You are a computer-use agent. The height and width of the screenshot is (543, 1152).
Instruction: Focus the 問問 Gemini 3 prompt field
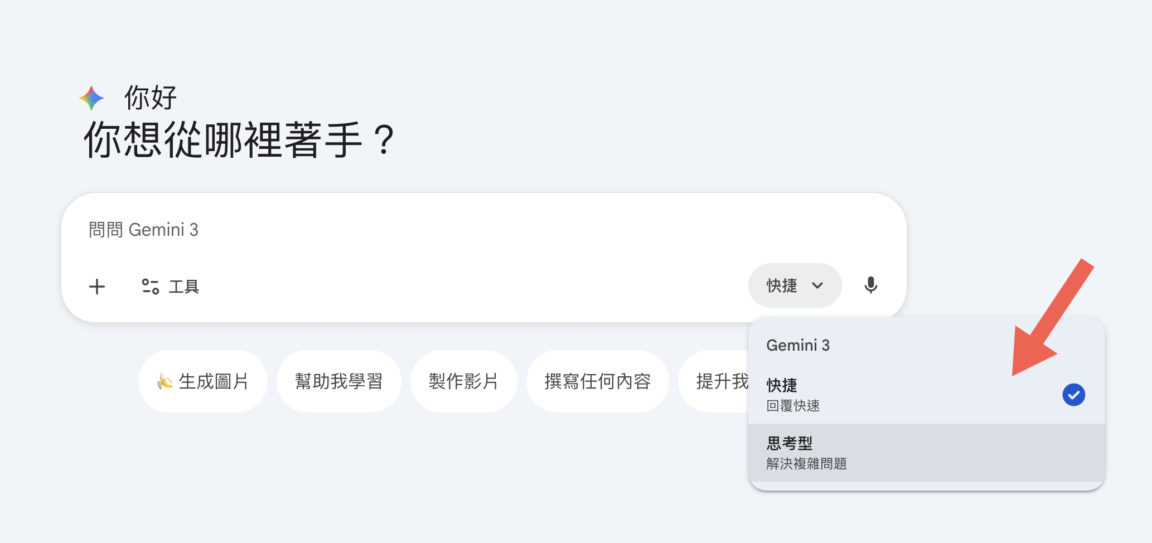(390, 230)
